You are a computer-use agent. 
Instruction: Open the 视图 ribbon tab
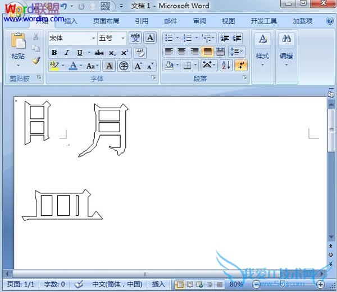tap(228, 21)
